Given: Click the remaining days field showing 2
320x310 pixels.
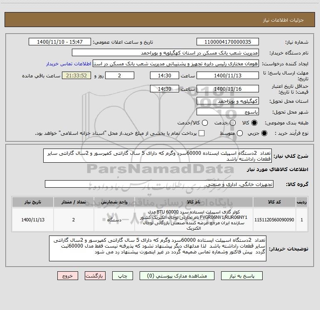Looking at the screenshot, I should [x=120, y=75].
